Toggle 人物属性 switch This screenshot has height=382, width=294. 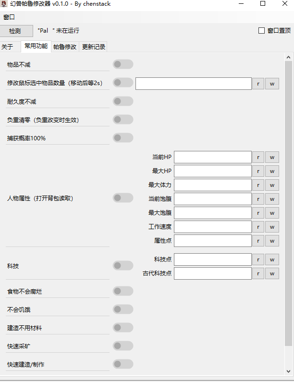click(123, 198)
